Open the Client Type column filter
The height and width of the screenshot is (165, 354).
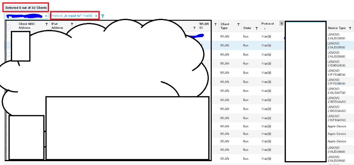coord(238,24)
